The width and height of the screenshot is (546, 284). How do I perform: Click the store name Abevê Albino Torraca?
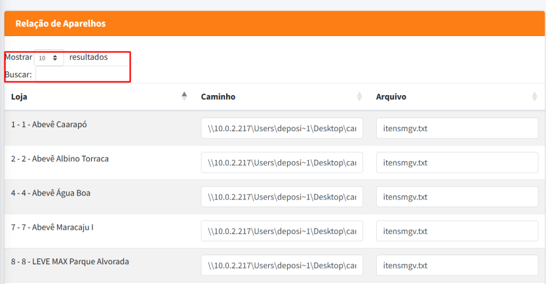click(x=60, y=159)
